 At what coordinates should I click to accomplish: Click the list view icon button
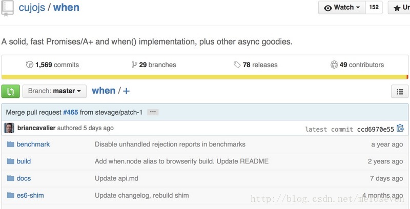tap(400, 91)
